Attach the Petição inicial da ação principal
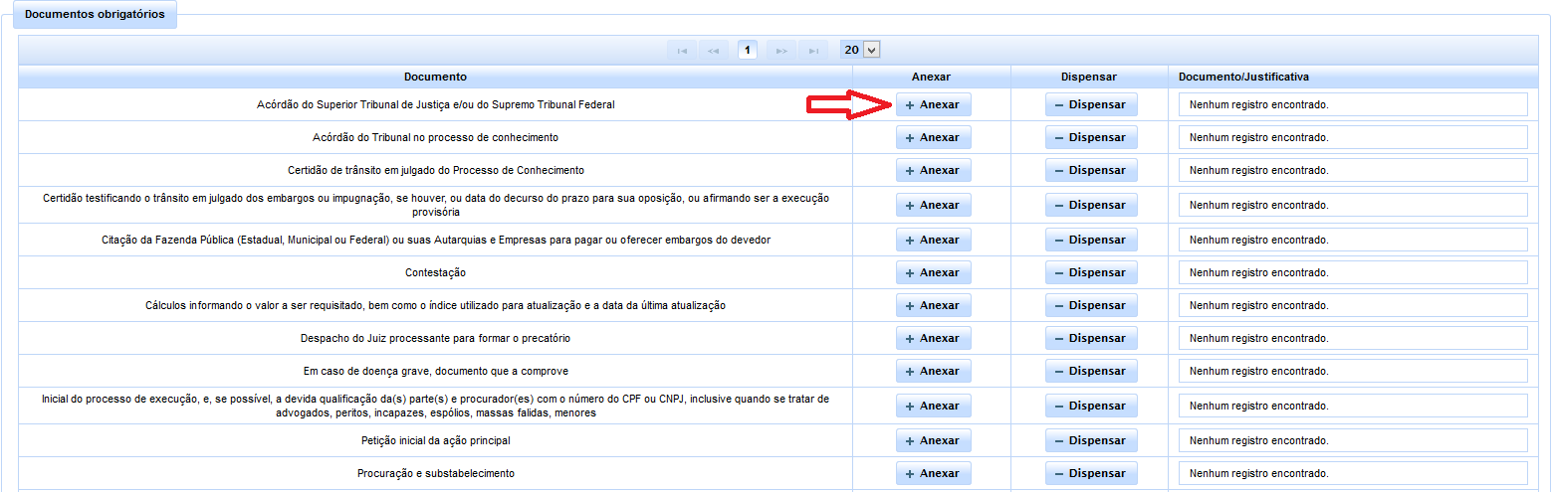This screenshot has height=492, width=1553. tap(933, 440)
